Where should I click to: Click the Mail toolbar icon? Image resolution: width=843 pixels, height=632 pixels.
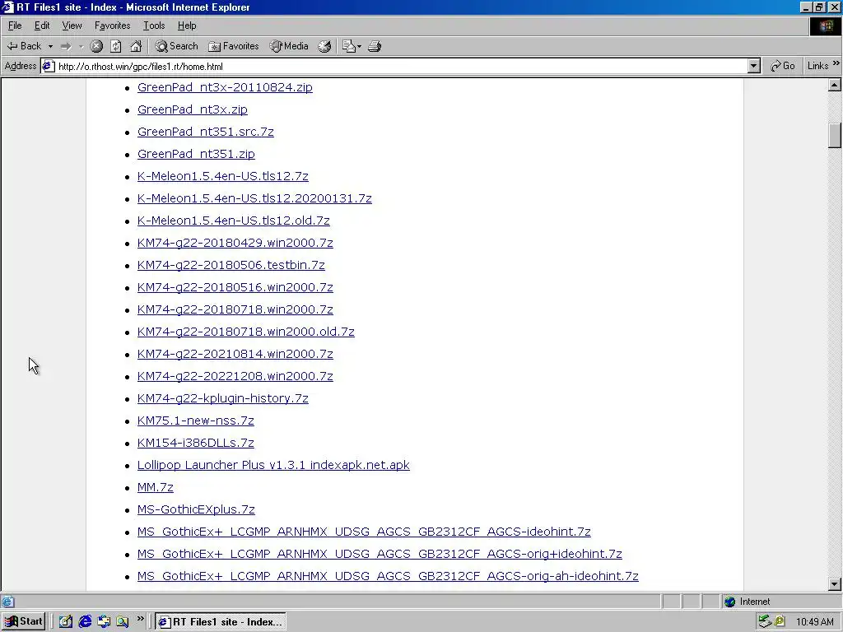pos(348,46)
